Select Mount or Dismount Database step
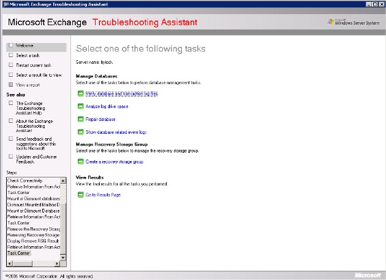This screenshot has height=280, width=386. pos(34,211)
